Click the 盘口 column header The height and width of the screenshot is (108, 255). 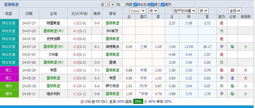[x=143, y=17]
